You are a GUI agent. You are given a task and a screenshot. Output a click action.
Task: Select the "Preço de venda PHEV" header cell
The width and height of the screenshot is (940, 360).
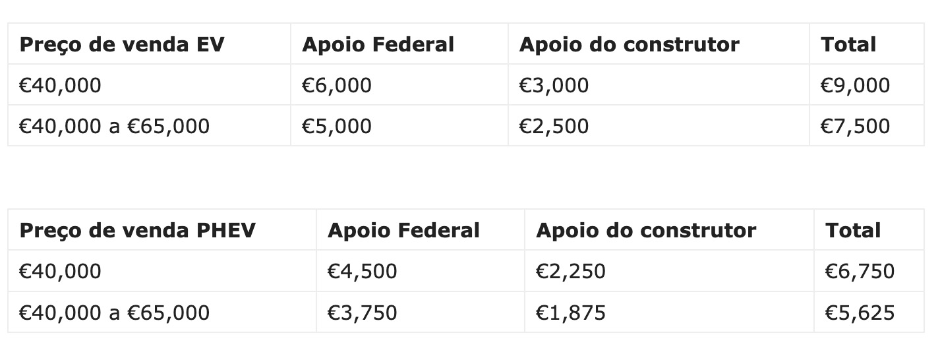click(137, 230)
